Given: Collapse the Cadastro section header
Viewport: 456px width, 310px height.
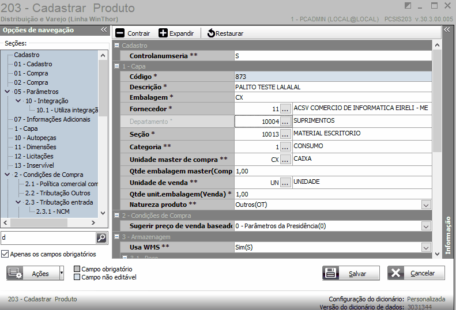Looking at the screenshot, I should 117,46.
